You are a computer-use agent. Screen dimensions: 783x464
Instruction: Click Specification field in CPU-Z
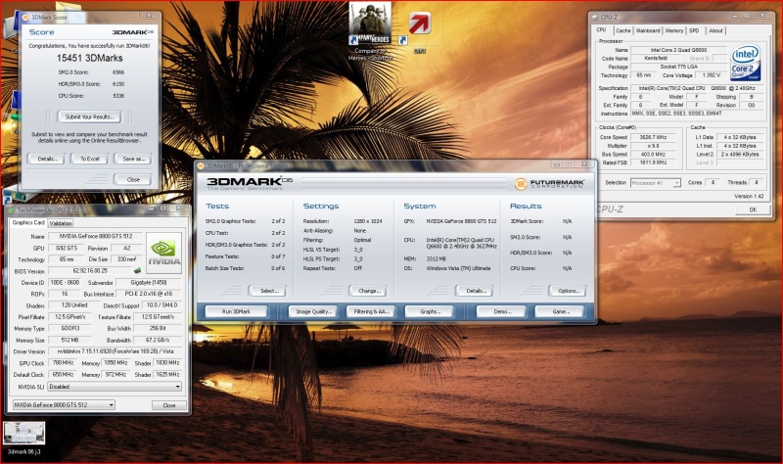(697, 88)
